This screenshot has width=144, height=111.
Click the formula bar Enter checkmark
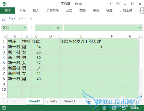coord(49,28)
